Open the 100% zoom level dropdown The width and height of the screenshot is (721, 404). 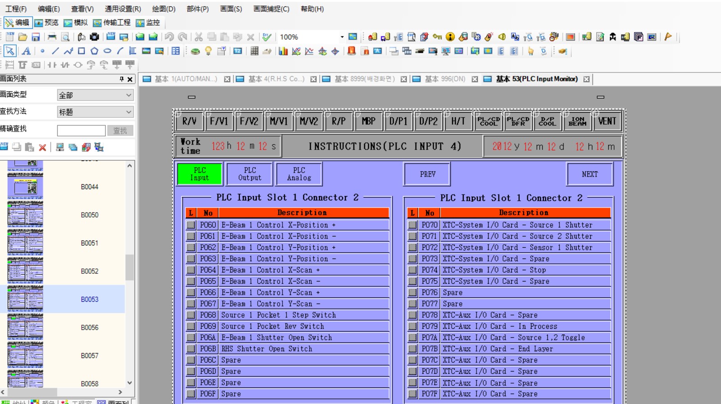(342, 37)
